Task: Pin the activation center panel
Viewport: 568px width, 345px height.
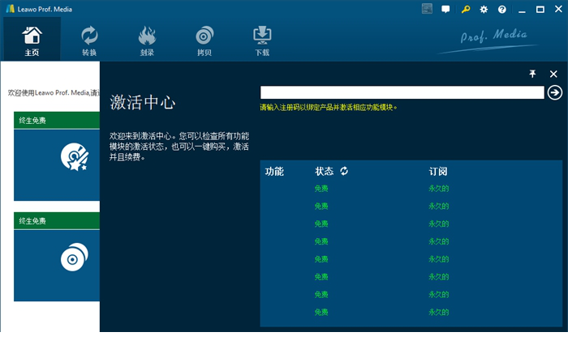Action: (x=532, y=74)
